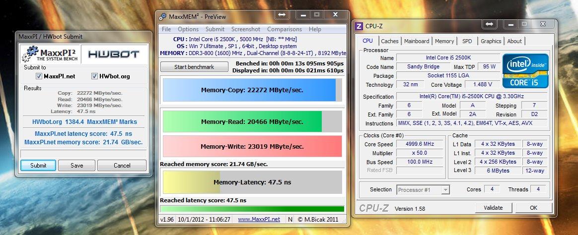Minimize the CPU-Z window
Image resolution: width=578 pixels, height=235 pixels.
511,24
